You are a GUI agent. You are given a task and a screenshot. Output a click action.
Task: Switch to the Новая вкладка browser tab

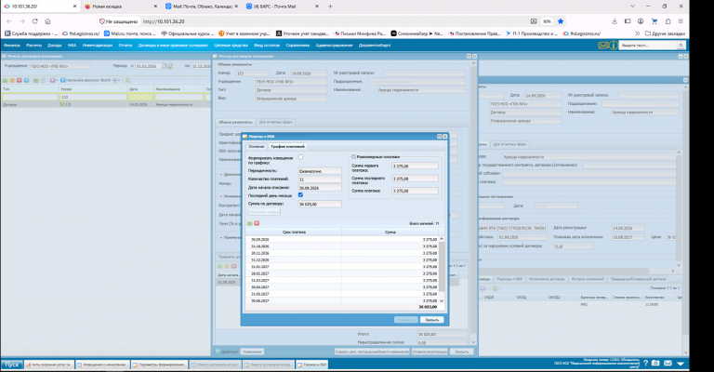121,7
